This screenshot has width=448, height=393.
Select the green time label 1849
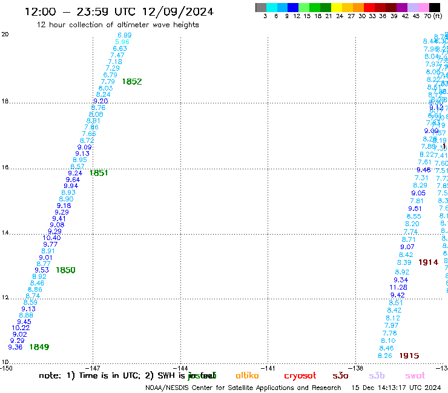tap(39, 347)
